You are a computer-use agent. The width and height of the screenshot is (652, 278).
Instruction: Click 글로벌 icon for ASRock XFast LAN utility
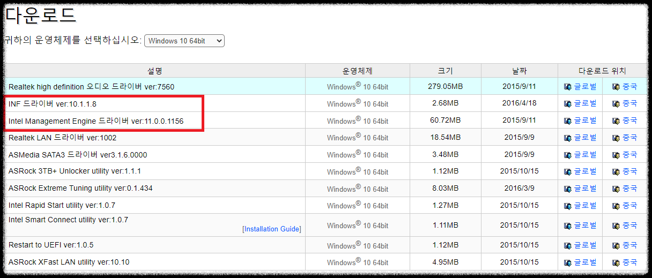[568, 262]
